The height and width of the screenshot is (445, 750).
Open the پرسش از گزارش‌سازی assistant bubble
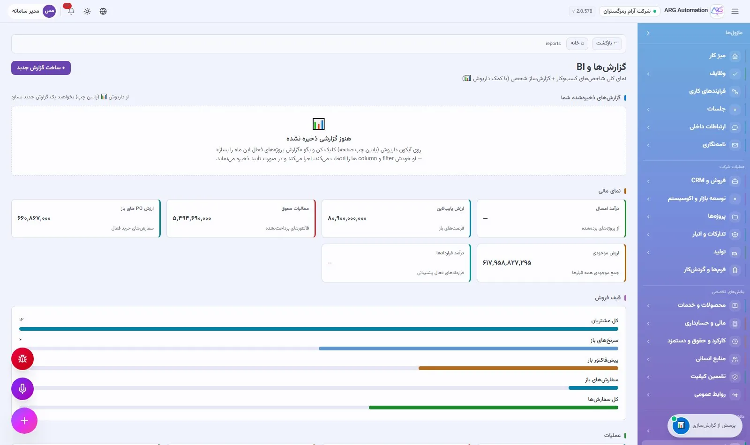coord(705,426)
